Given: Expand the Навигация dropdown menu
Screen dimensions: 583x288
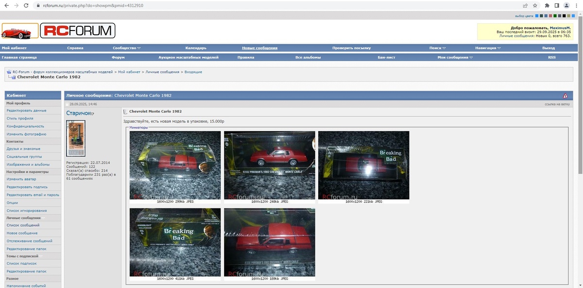Looking at the screenshot, I should click(x=488, y=48).
